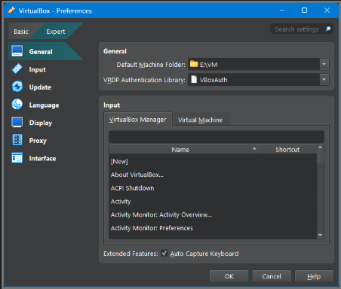This screenshot has height=289, width=341.
Task: Select the Activity row
Action: click(214, 202)
